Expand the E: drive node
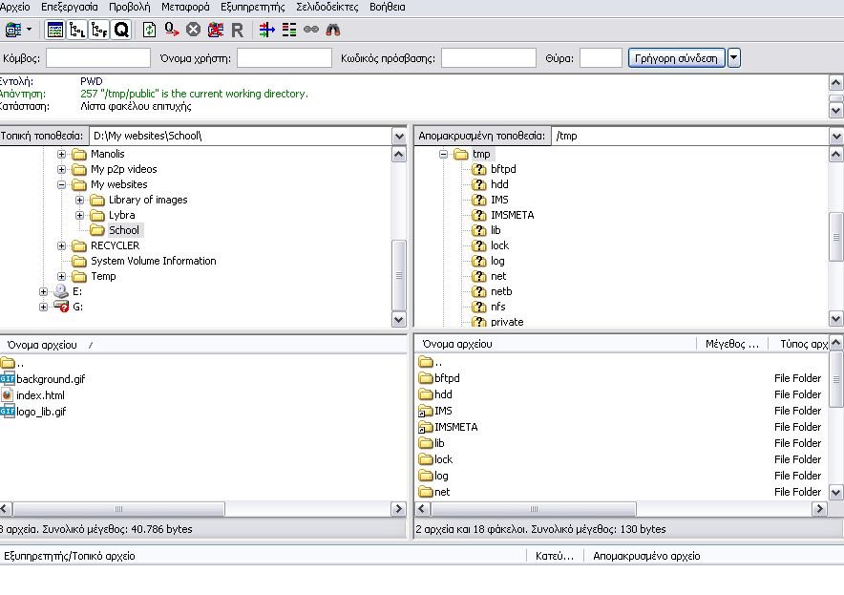 pos(43,292)
